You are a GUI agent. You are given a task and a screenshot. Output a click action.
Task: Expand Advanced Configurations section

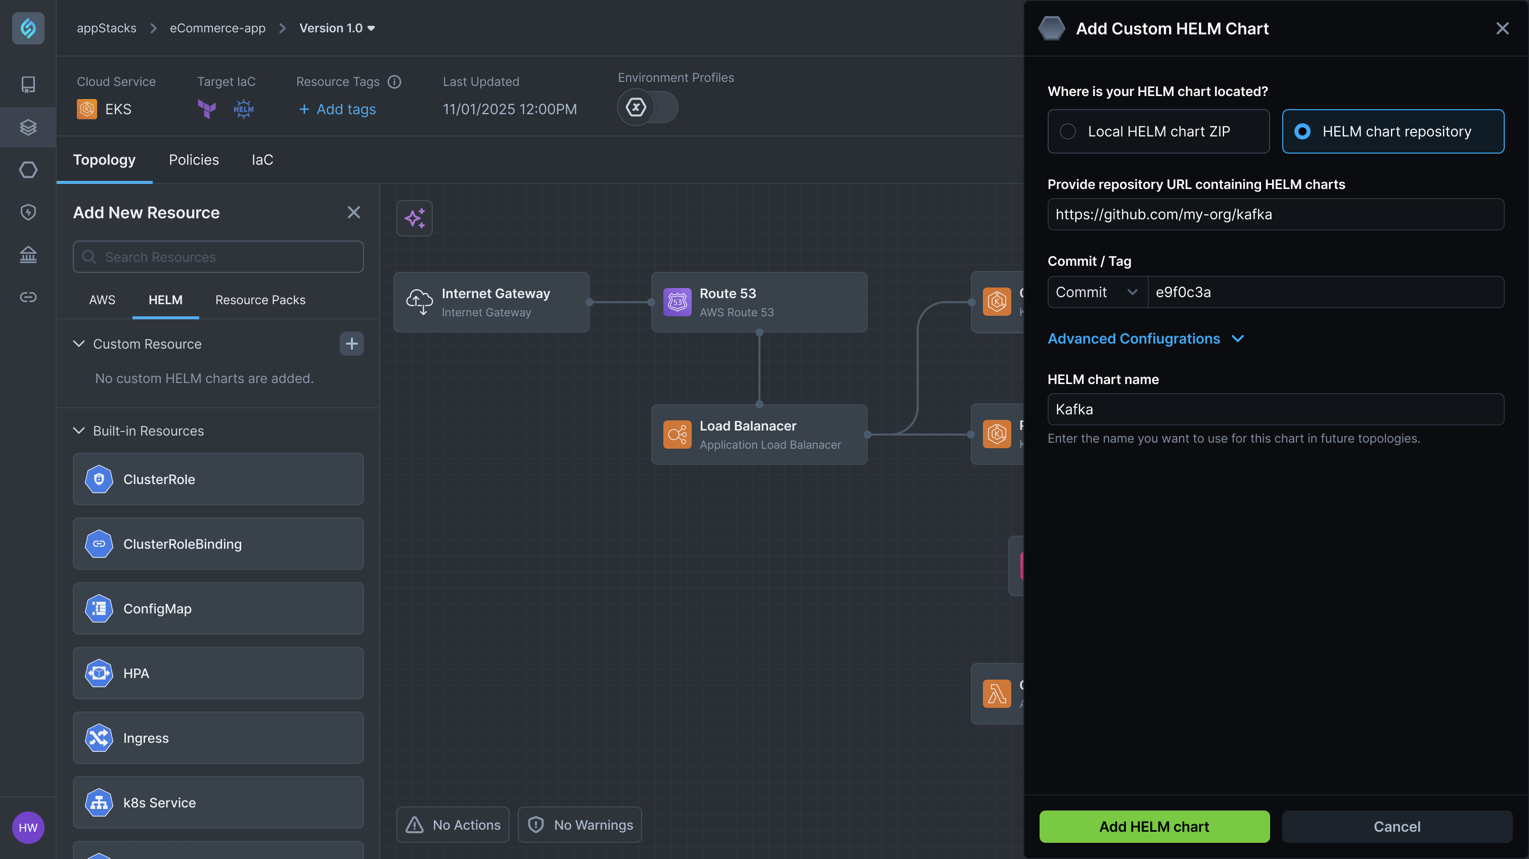click(x=1146, y=339)
